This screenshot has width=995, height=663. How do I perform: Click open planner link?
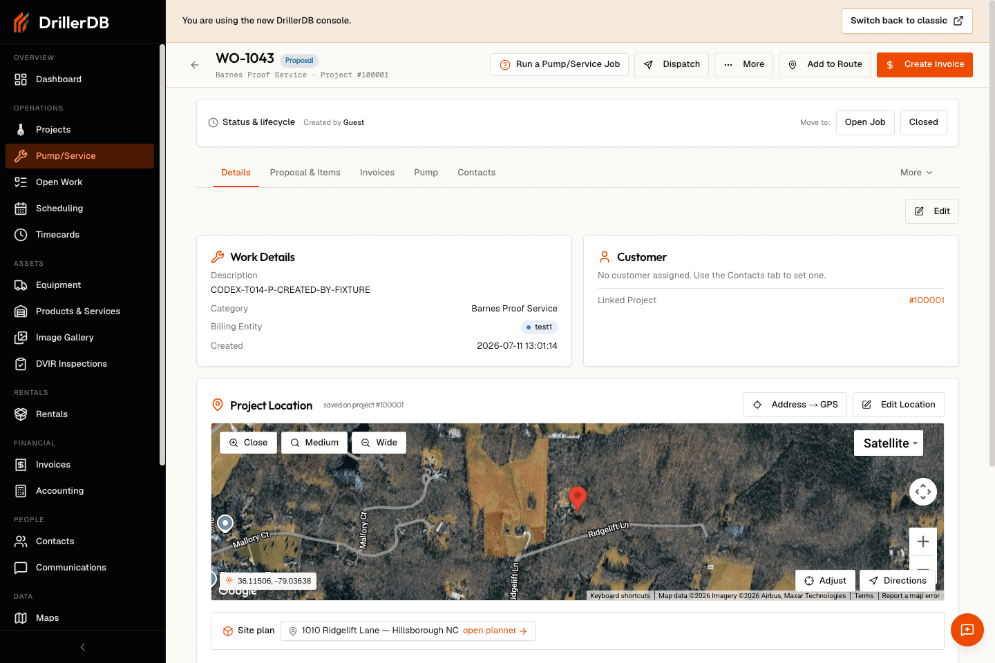tap(495, 631)
